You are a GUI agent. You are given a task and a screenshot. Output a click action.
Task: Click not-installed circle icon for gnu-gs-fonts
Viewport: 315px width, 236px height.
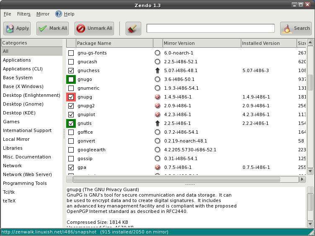coord(157,53)
